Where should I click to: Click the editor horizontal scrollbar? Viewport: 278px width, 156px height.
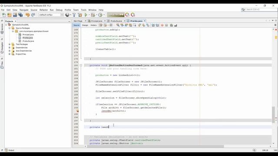point(156,146)
